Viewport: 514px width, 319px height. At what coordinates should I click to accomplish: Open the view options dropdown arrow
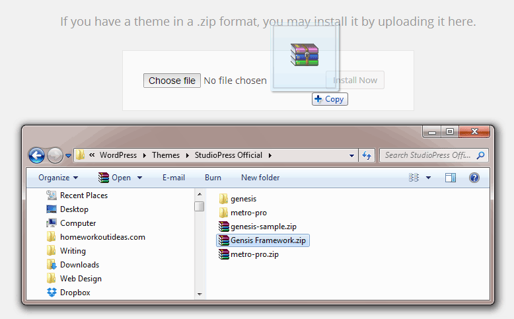(428, 178)
